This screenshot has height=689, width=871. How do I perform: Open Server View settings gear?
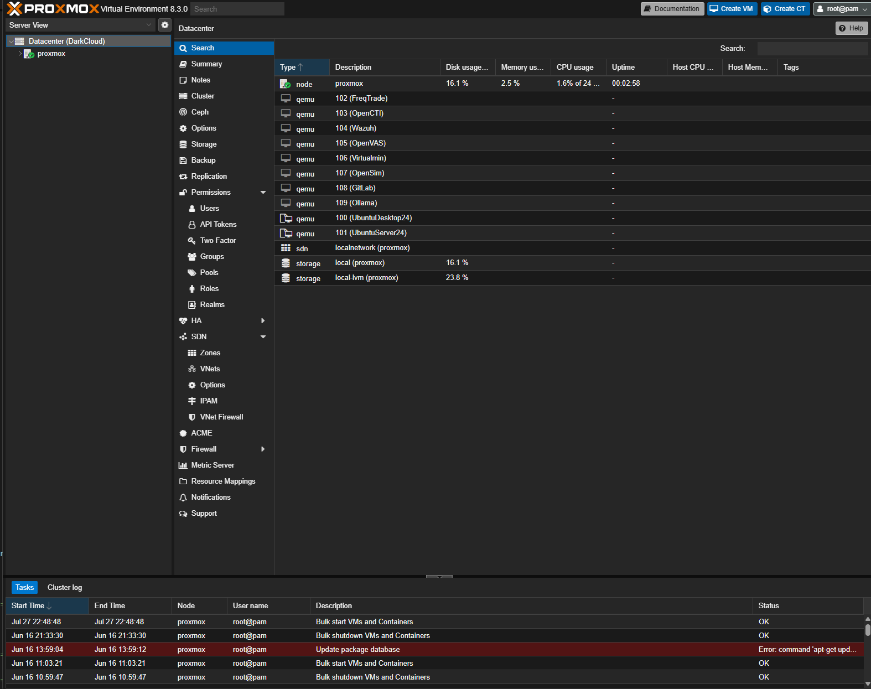[165, 25]
